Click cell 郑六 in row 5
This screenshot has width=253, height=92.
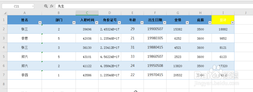[x=25, y=57]
